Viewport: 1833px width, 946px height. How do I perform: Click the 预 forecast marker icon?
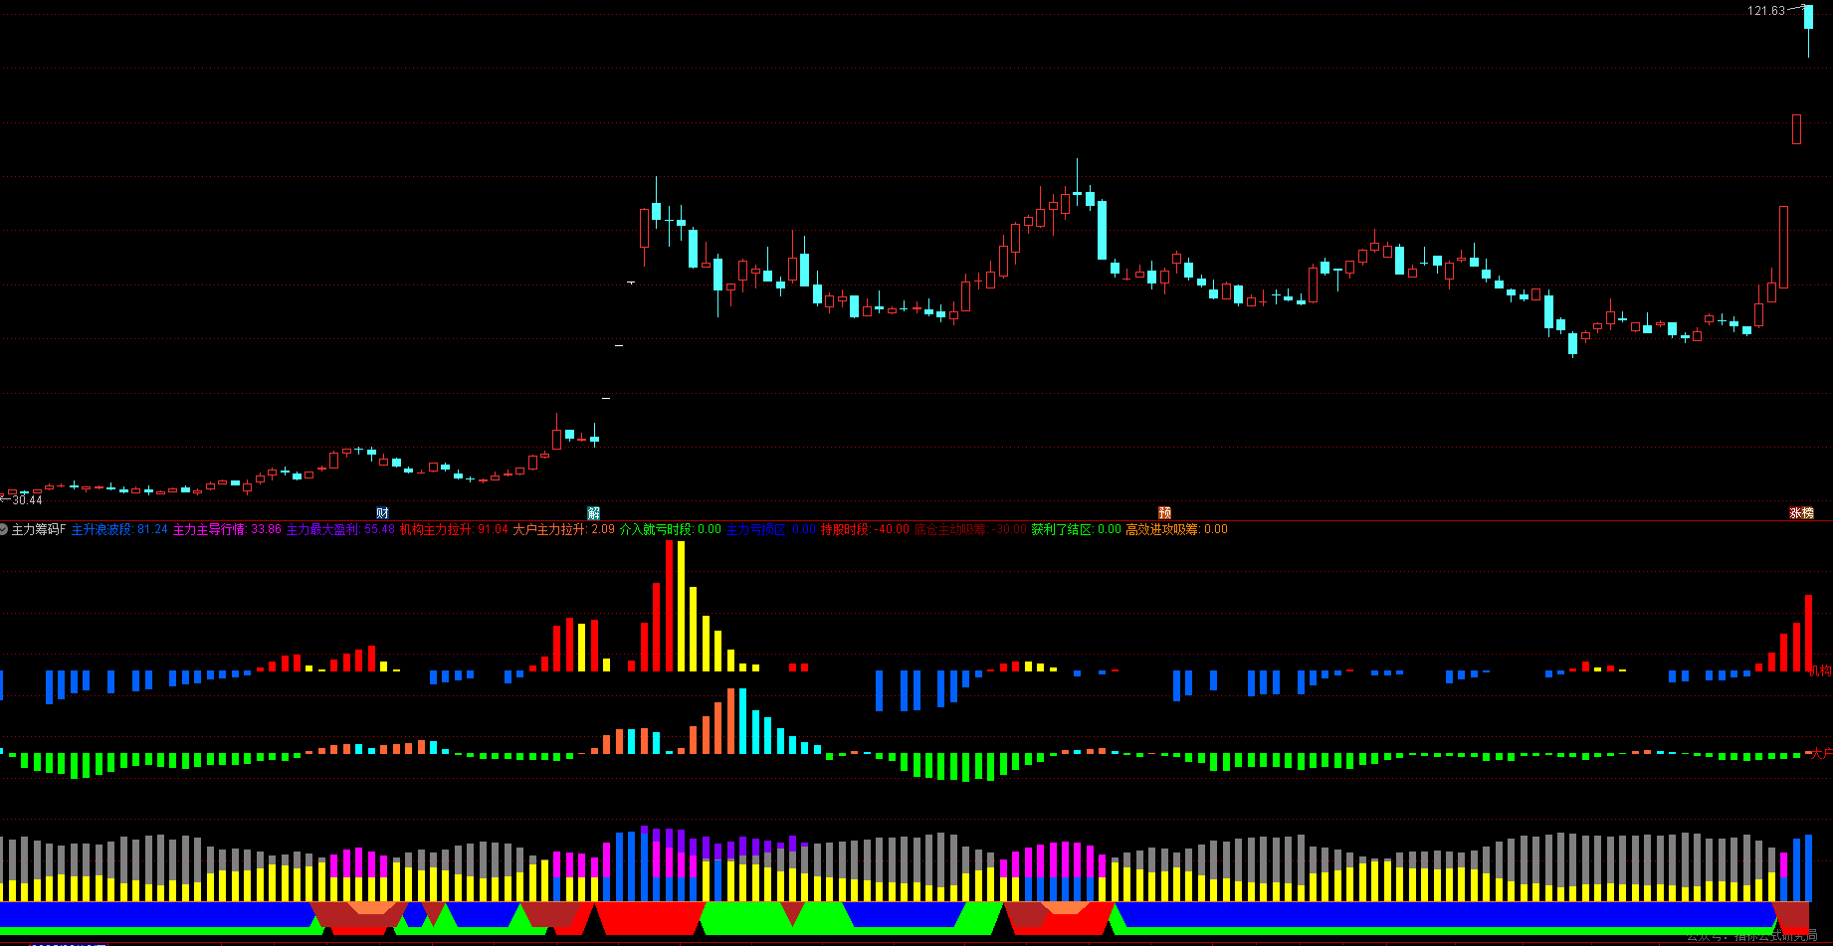coord(1164,513)
